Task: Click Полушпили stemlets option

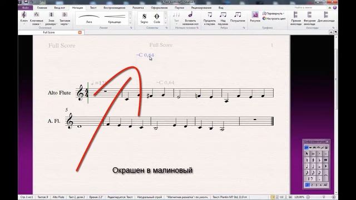Action: (238, 17)
